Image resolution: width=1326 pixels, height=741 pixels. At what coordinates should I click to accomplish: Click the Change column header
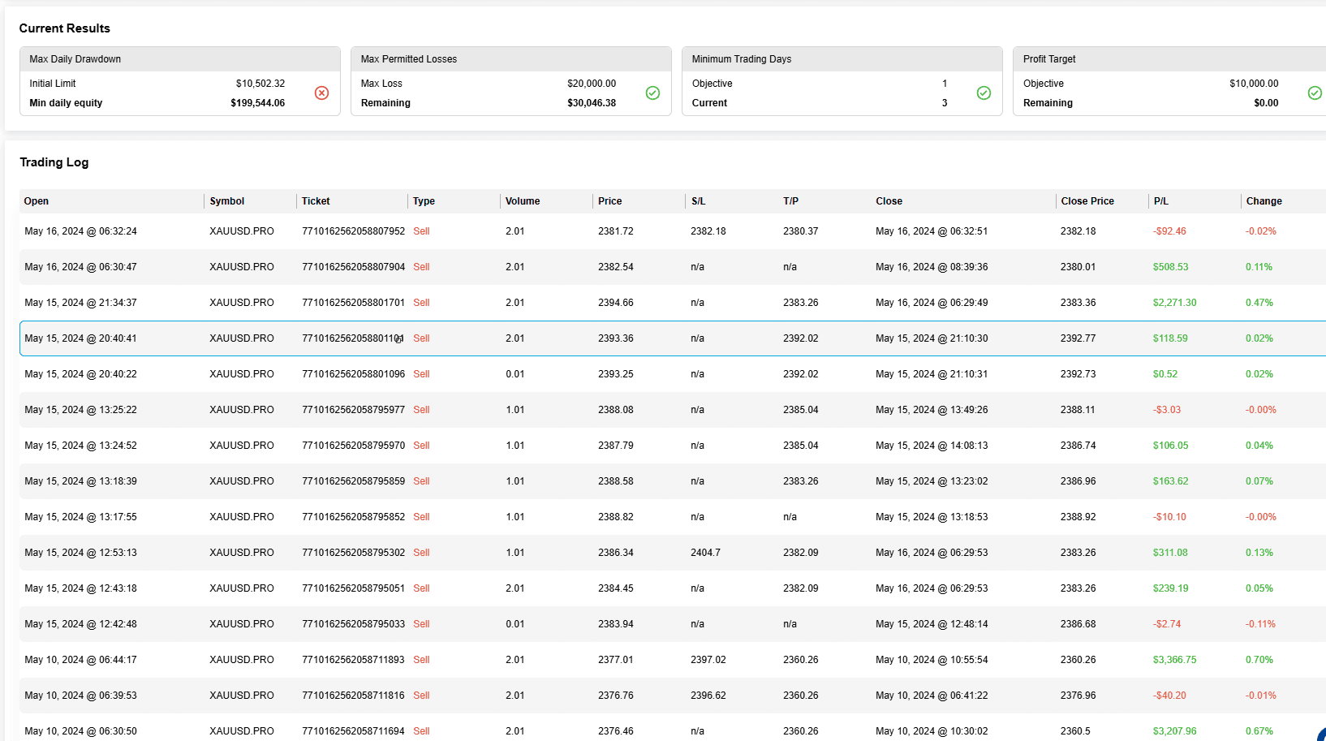1264,201
